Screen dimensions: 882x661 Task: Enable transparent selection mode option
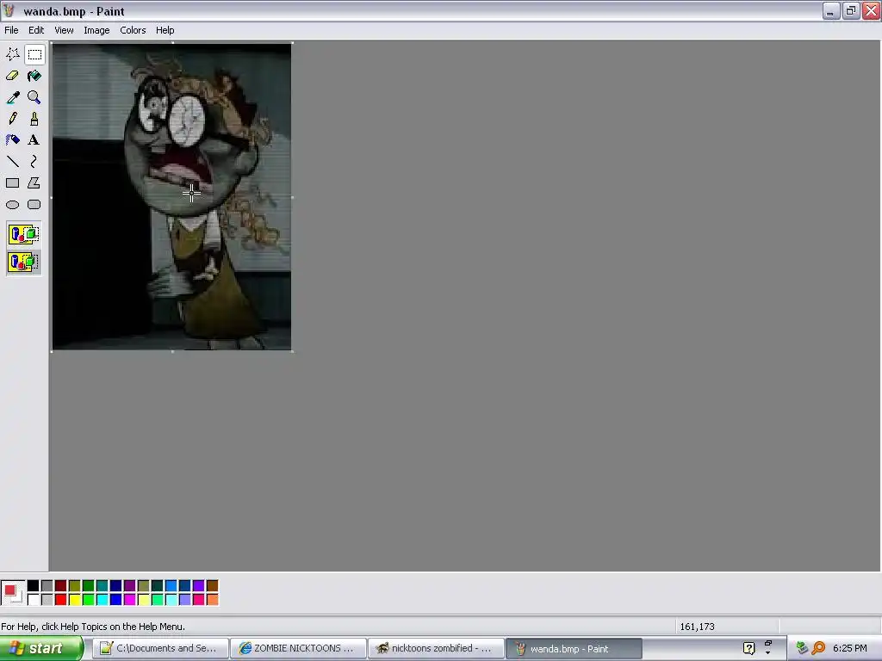[23, 262]
